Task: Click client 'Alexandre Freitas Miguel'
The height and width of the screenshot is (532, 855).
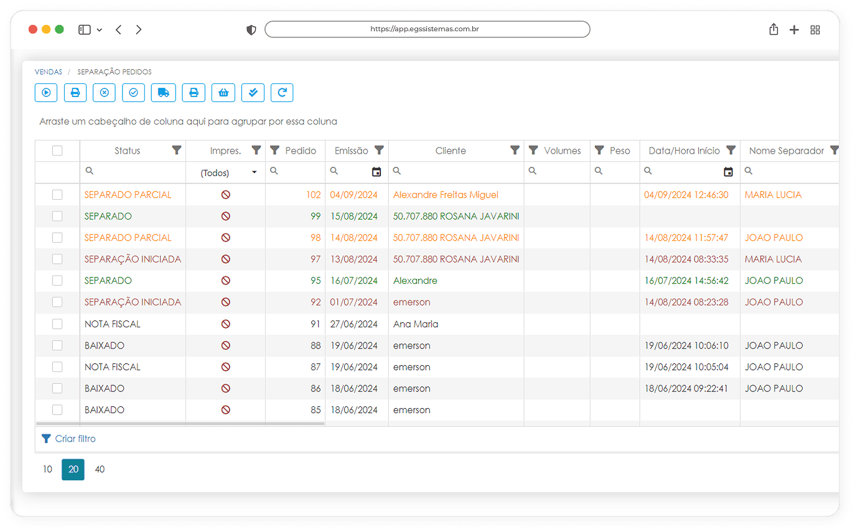Action: pos(446,195)
